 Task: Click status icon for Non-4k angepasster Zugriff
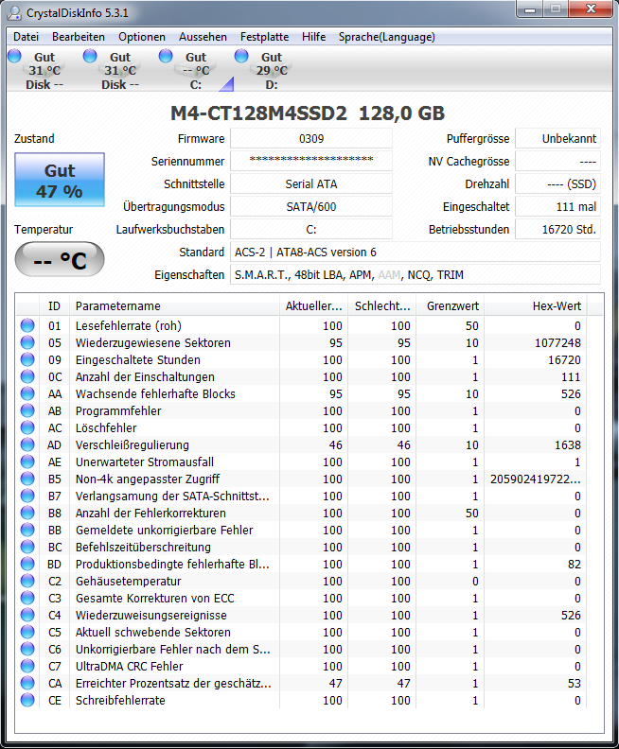point(27,479)
